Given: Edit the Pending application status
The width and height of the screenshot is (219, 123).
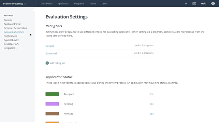Looking at the screenshot, I should point(151,104).
